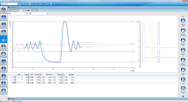Open the patient name combo box Demo, Dirk
Viewport: 188px width, 102px height.
coord(10,4)
